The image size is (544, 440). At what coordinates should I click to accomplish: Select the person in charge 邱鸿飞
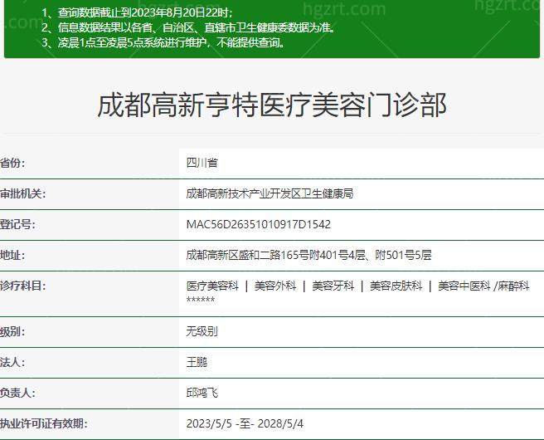[202, 393]
